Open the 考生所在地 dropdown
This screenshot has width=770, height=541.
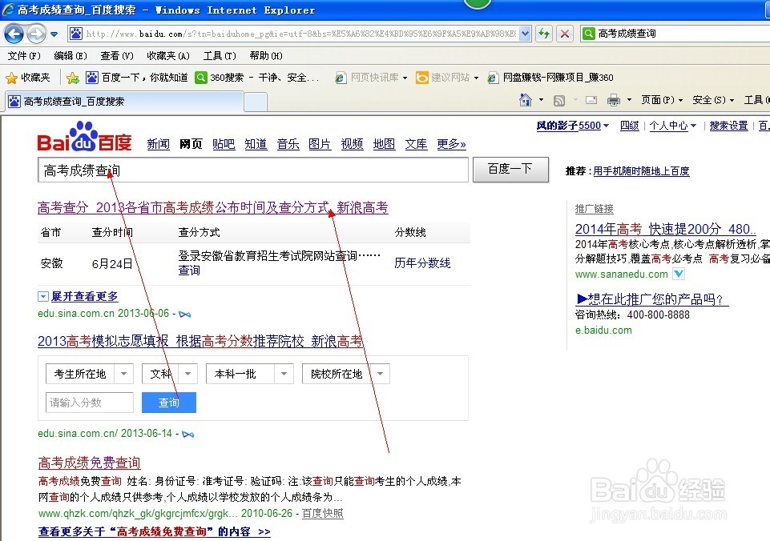tap(90, 374)
